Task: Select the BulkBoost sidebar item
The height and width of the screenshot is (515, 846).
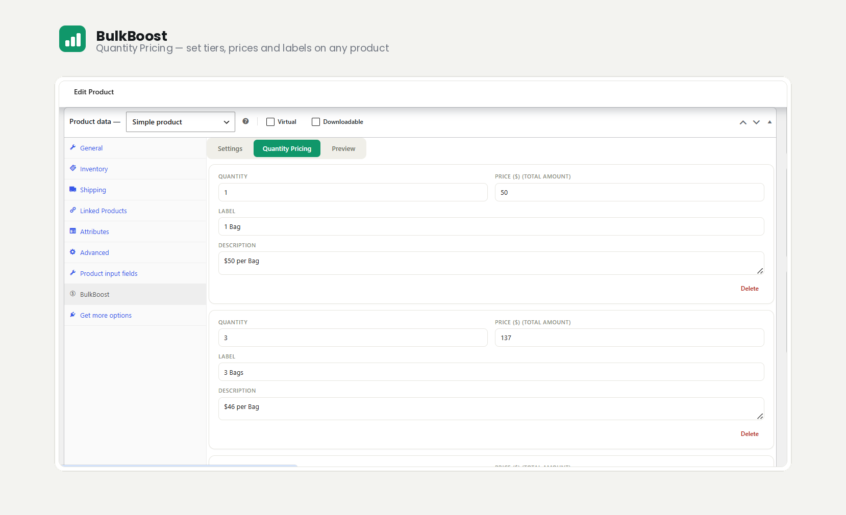Action: (135, 294)
